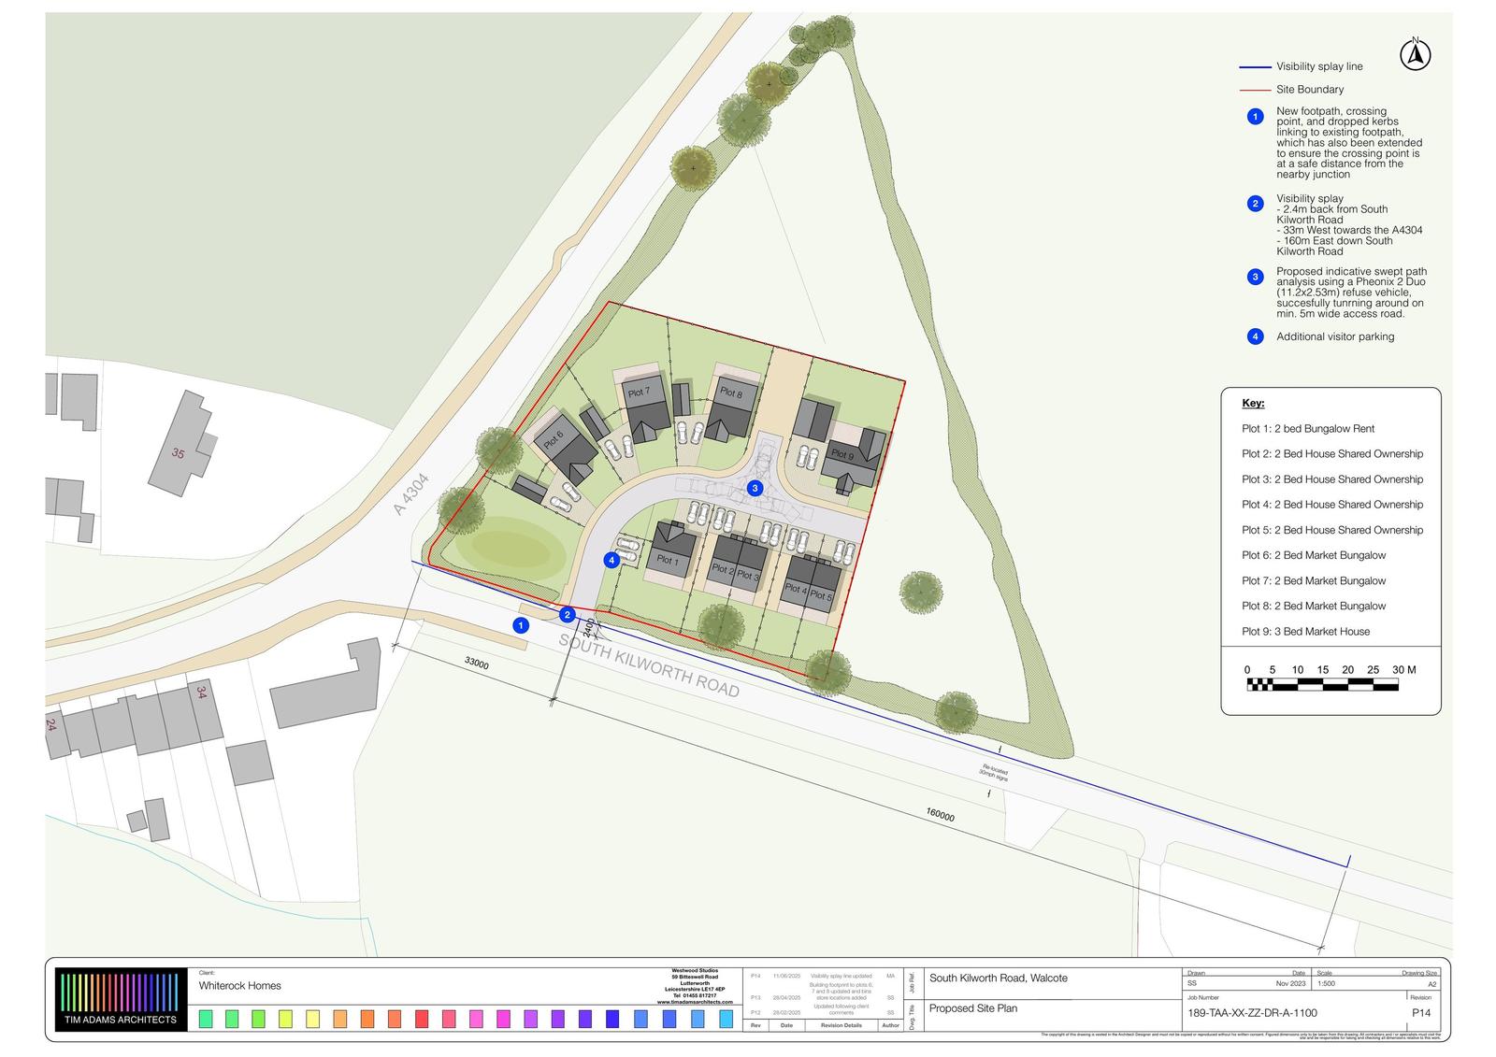The image size is (1496, 1057).
Task: Click the South Kilworth Road label on the plan
Action: (x=649, y=664)
